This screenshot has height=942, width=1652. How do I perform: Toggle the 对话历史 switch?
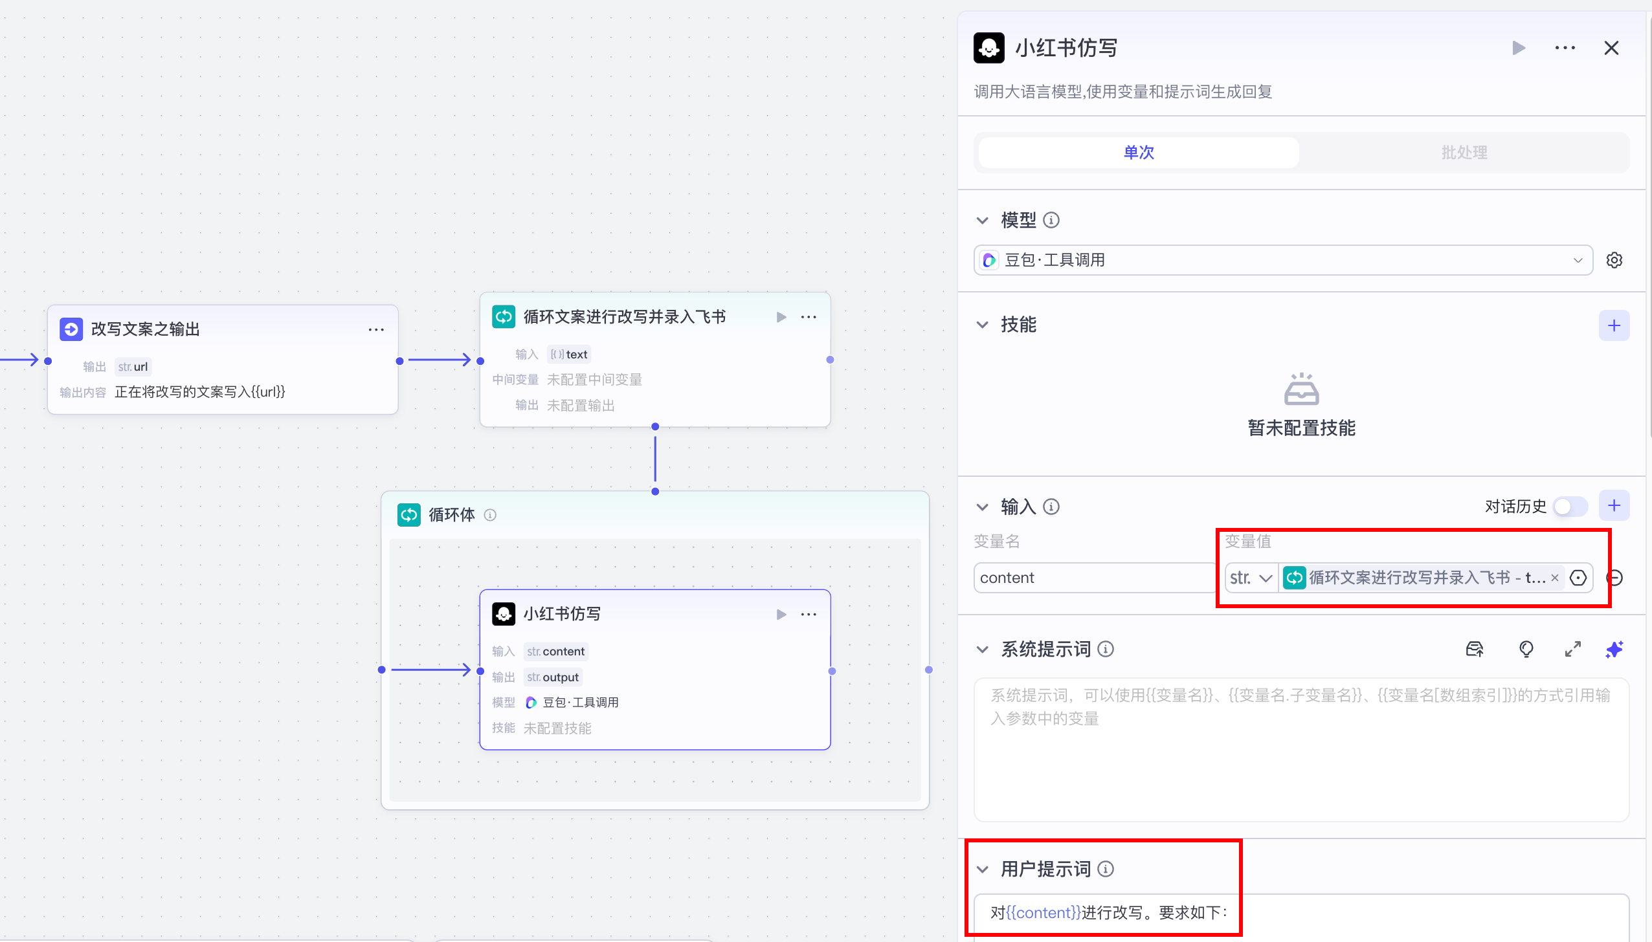[1570, 507]
